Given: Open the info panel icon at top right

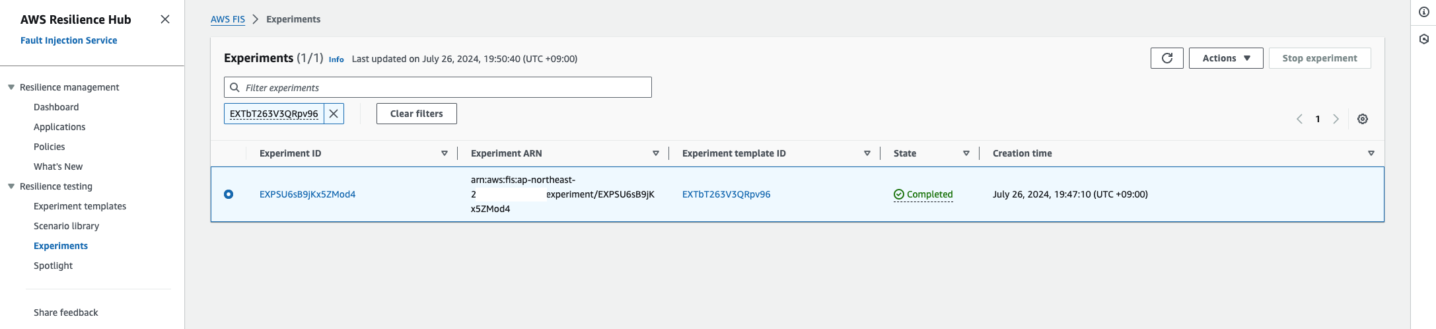Looking at the screenshot, I should (1424, 12).
